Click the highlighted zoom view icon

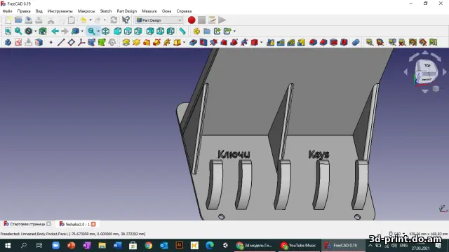(x=91, y=31)
